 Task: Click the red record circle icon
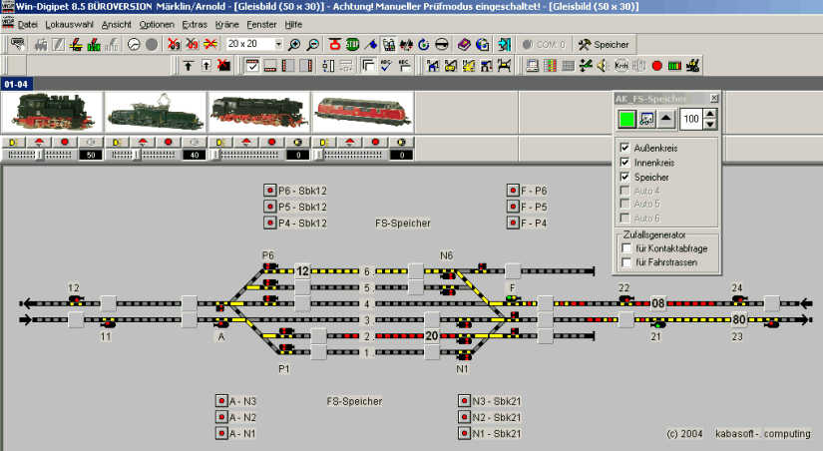[656, 67]
